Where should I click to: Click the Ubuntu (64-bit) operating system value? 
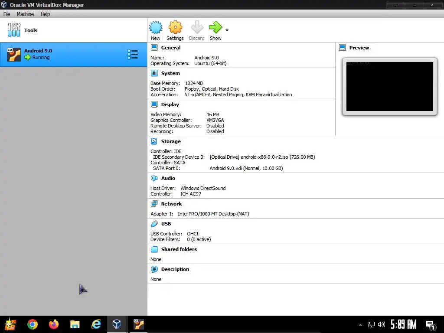[210, 63]
